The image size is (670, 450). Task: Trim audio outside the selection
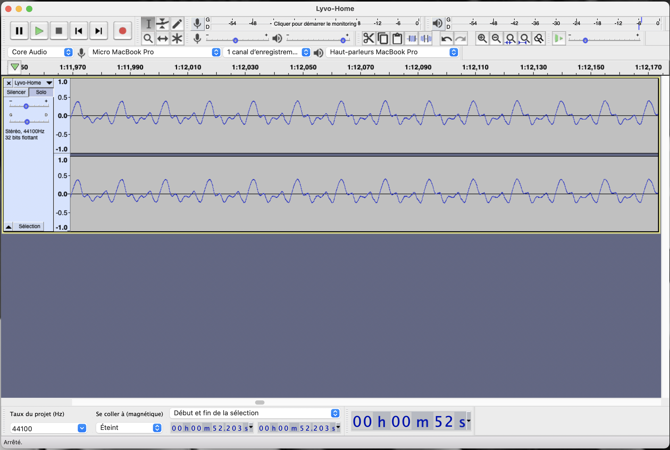click(x=412, y=38)
